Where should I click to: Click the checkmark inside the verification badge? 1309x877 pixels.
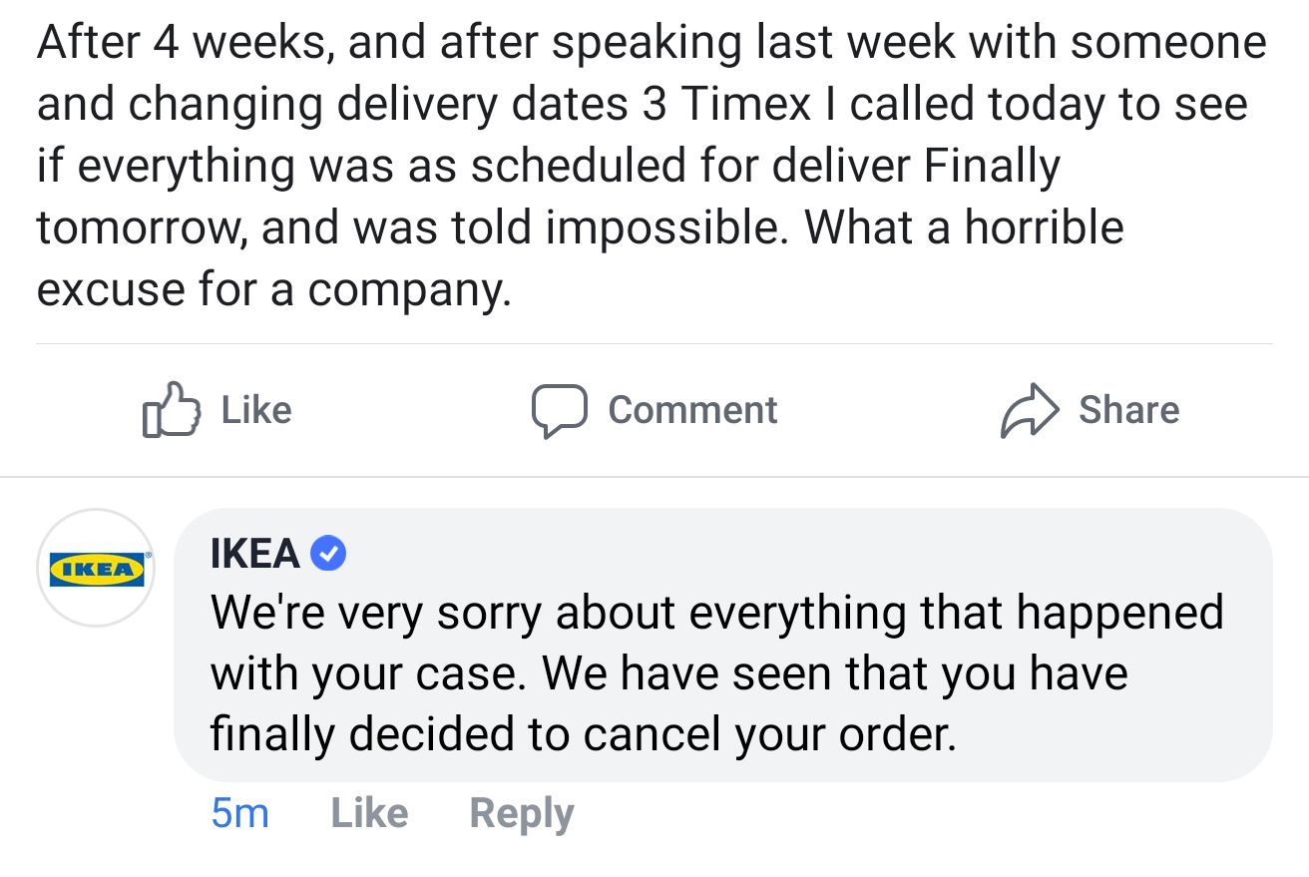(330, 552)
